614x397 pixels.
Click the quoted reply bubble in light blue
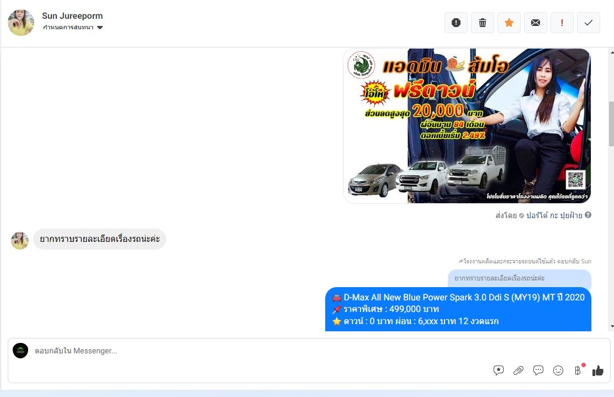click(519, 278)
